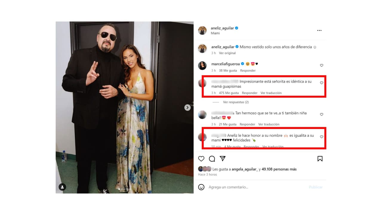Screen dimensions: 382x215
Task: Like marceliafigueroa's emoji comment
Action: tap(321, 65)
